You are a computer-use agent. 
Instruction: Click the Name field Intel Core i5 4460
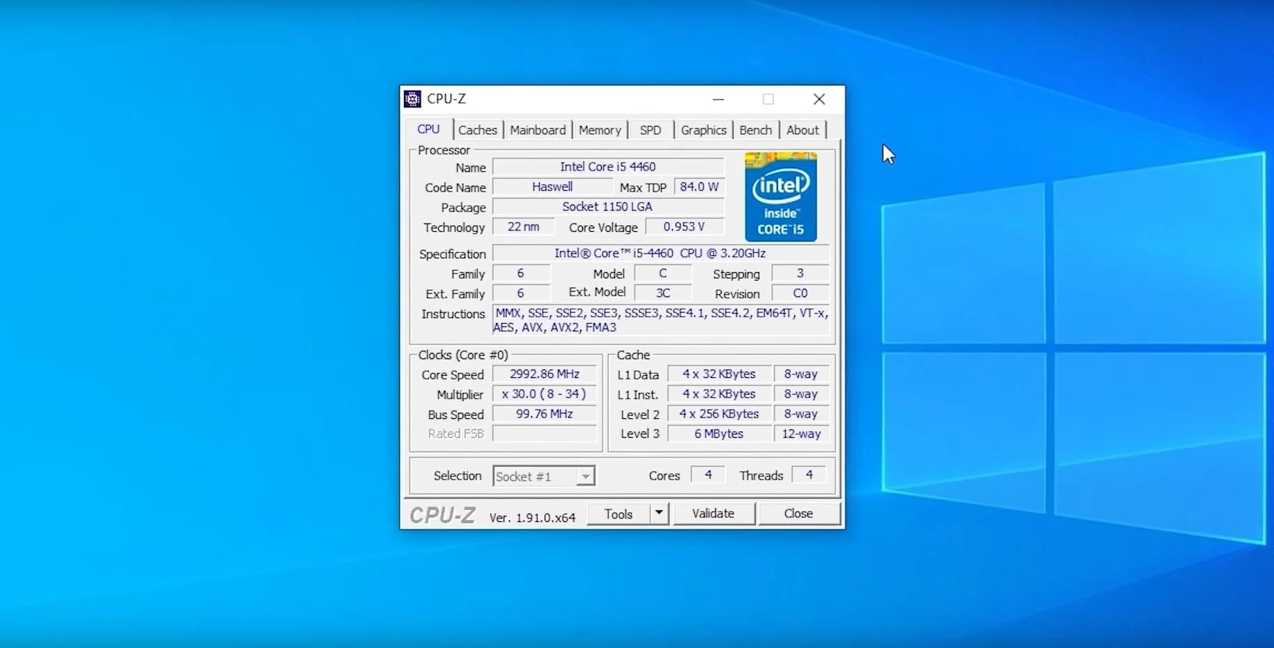point(608,166)
